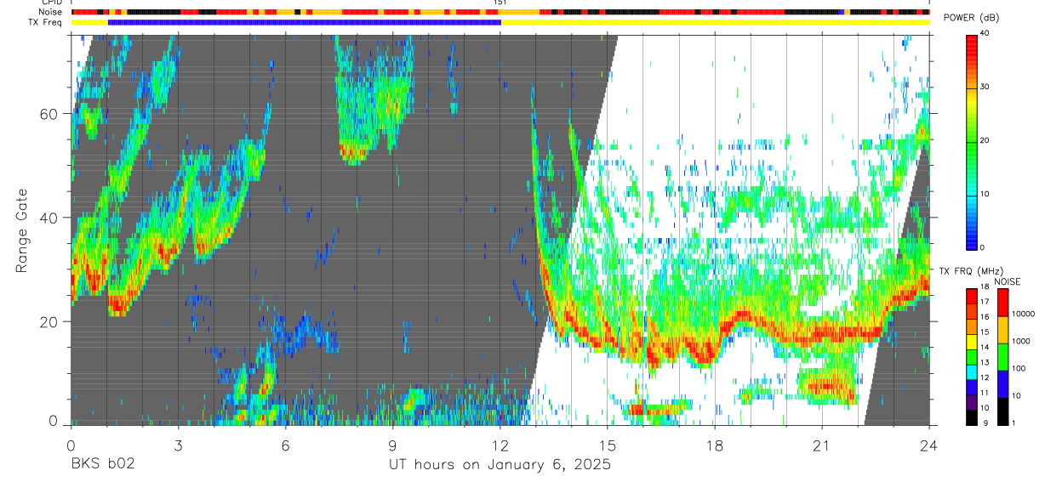Click the 151 CPID value above the strips

500,3
